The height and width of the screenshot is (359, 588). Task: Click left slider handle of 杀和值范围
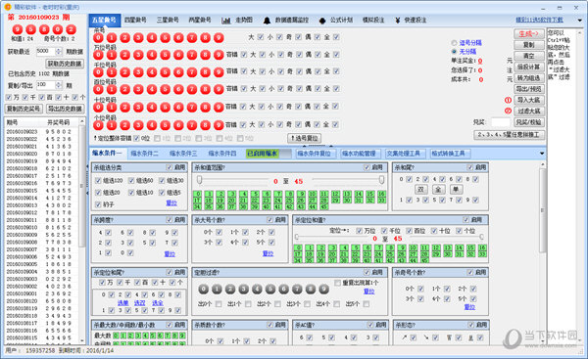click(200, 180)
